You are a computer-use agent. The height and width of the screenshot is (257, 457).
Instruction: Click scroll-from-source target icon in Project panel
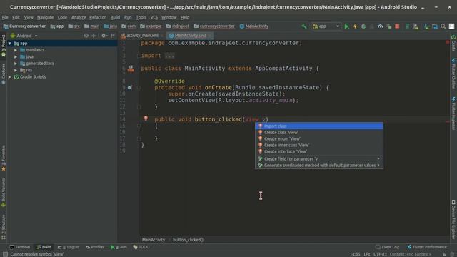[x=86, y=36]
